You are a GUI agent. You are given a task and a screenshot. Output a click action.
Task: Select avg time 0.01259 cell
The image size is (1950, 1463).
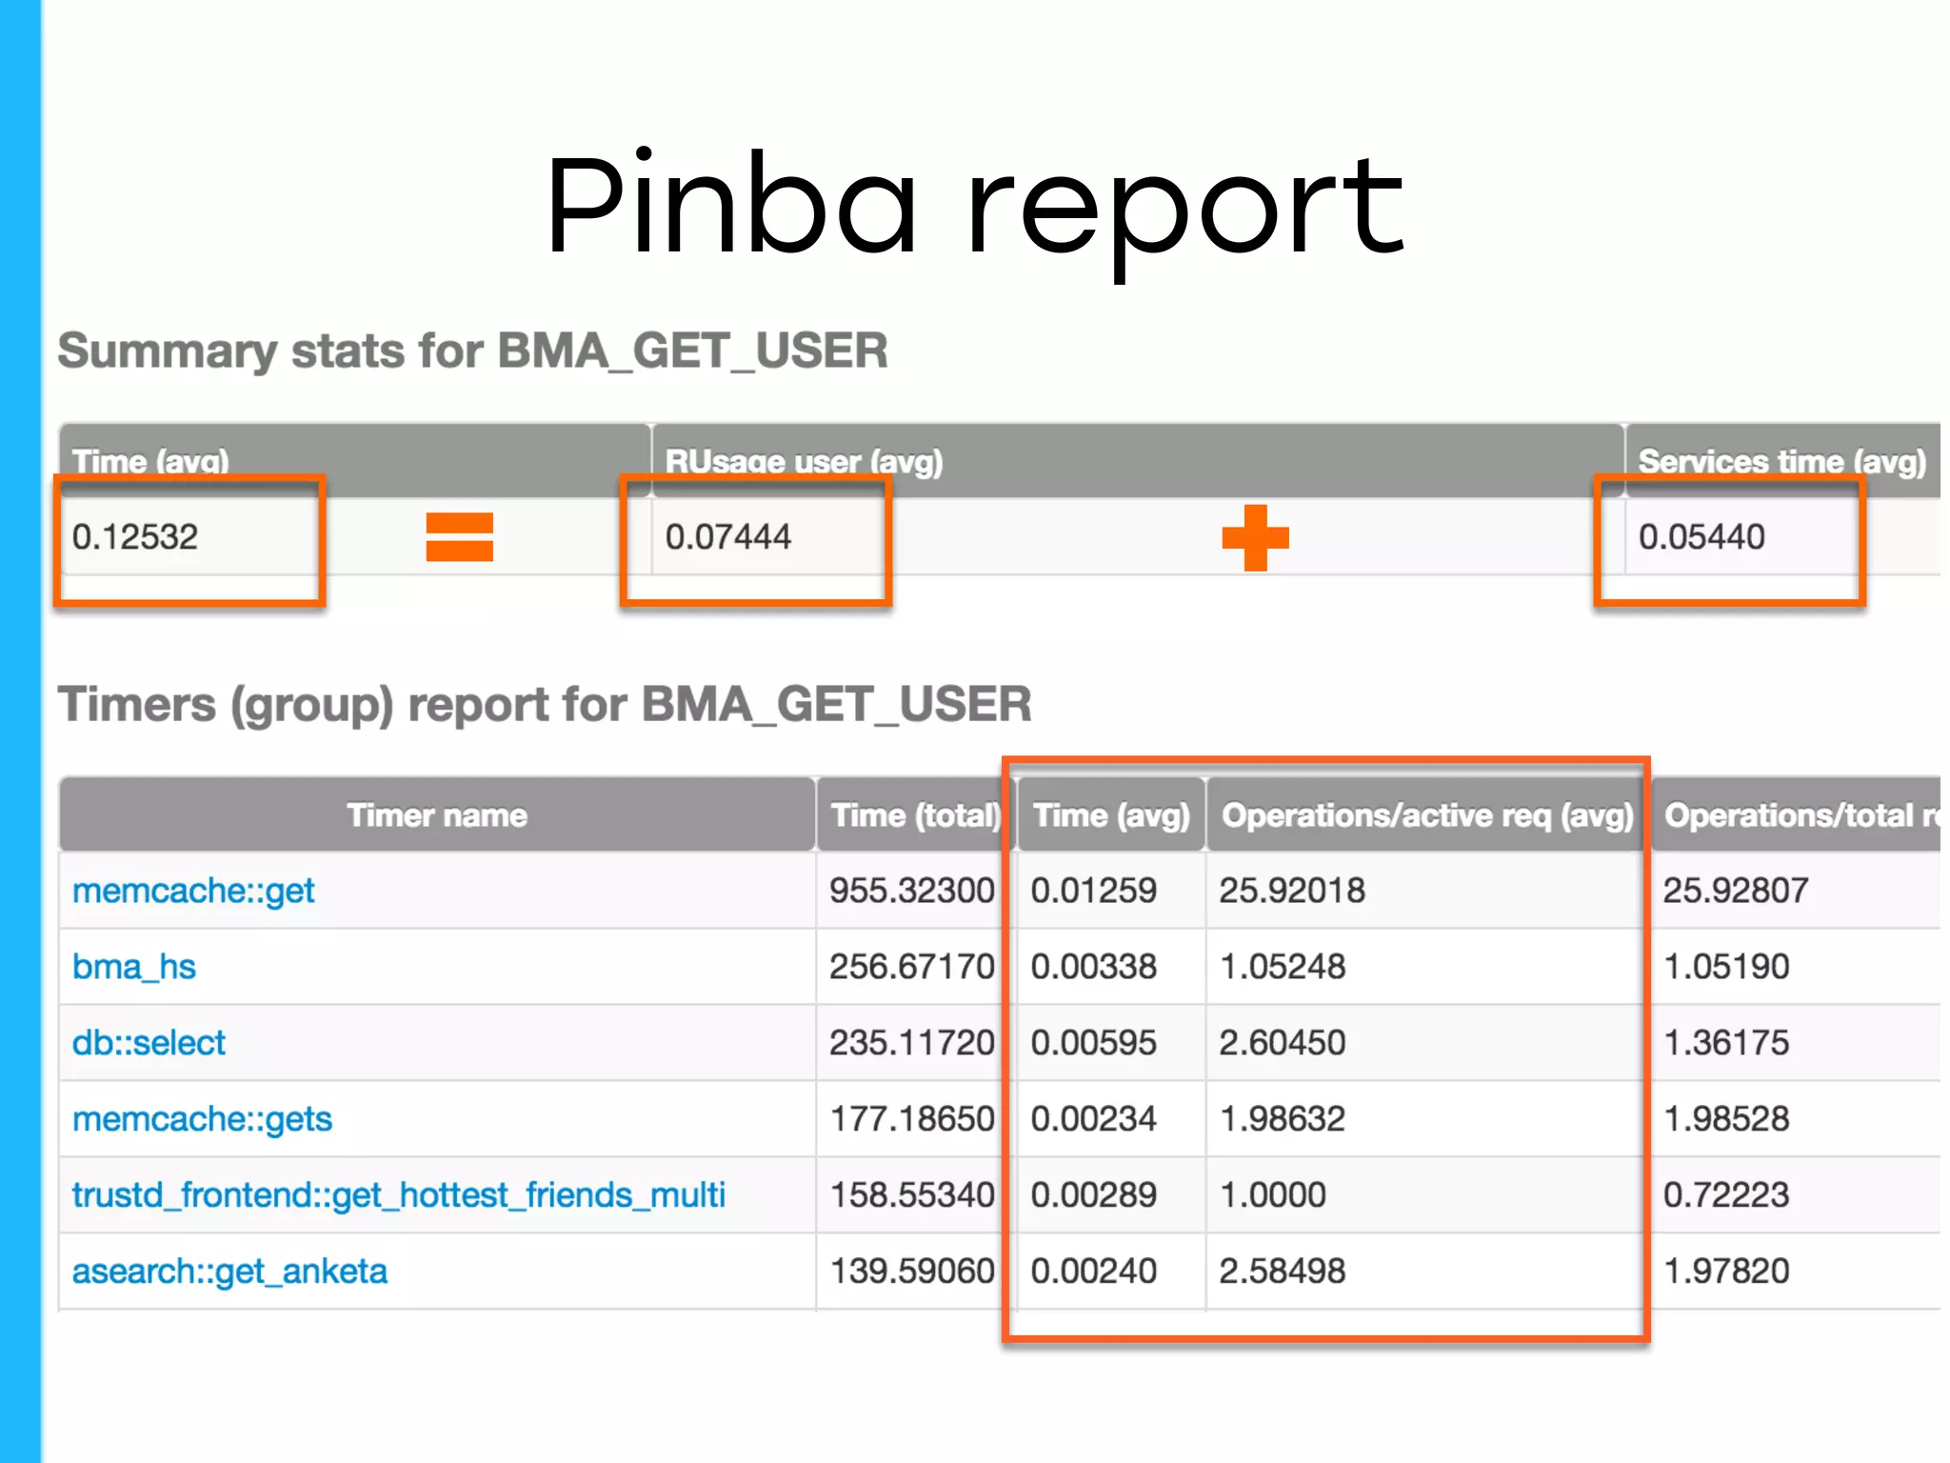coord(1094,891)
